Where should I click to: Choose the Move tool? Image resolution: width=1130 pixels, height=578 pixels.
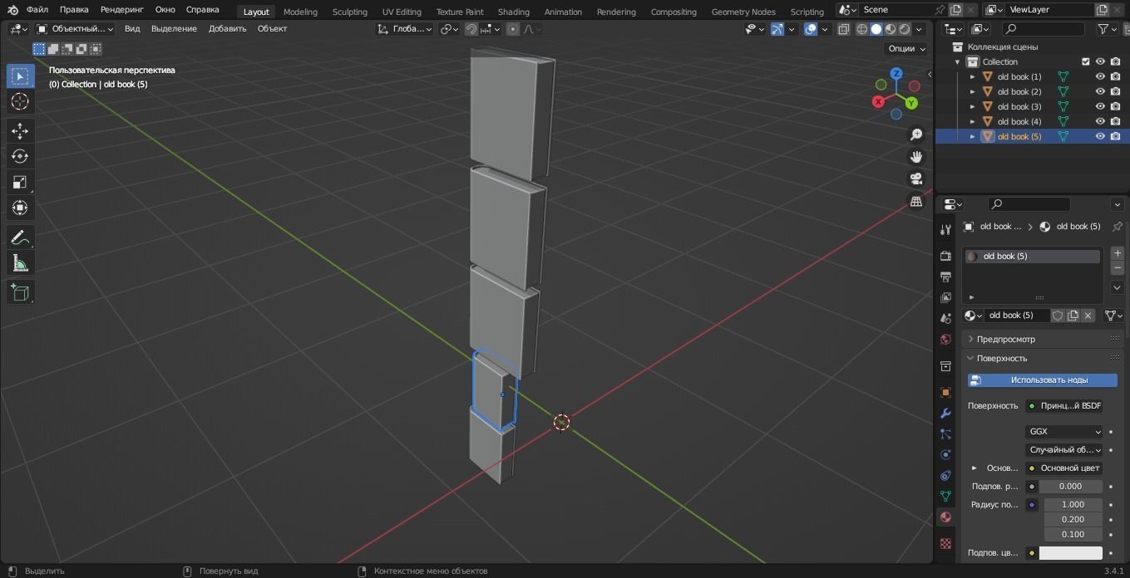point(20,130)
